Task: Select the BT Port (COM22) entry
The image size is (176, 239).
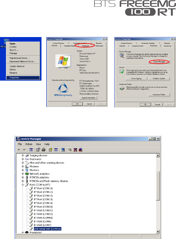Action: (x=43, y=214)
